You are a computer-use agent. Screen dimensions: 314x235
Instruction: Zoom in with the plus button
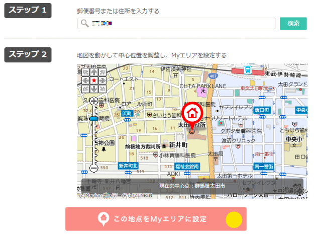(94, 101)
